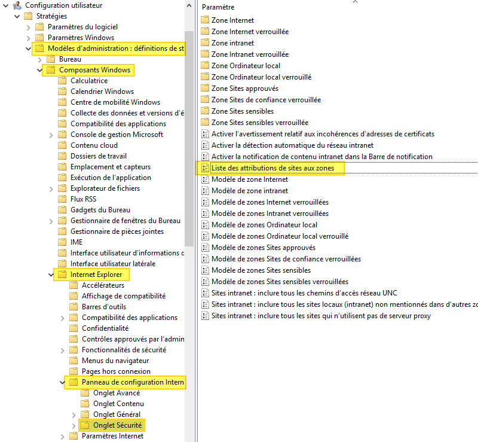Expand Paramètres Windows node
The image size is (478, 442).
click(x=28, y=38)
